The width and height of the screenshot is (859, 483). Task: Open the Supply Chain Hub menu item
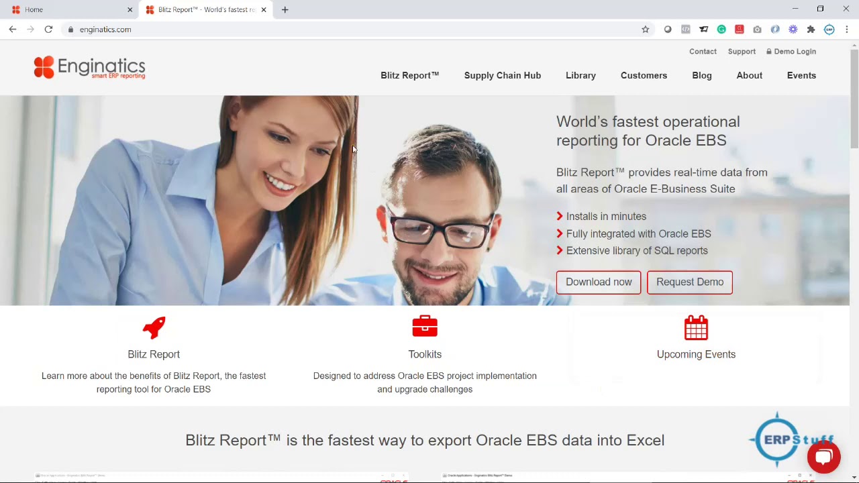503,75
